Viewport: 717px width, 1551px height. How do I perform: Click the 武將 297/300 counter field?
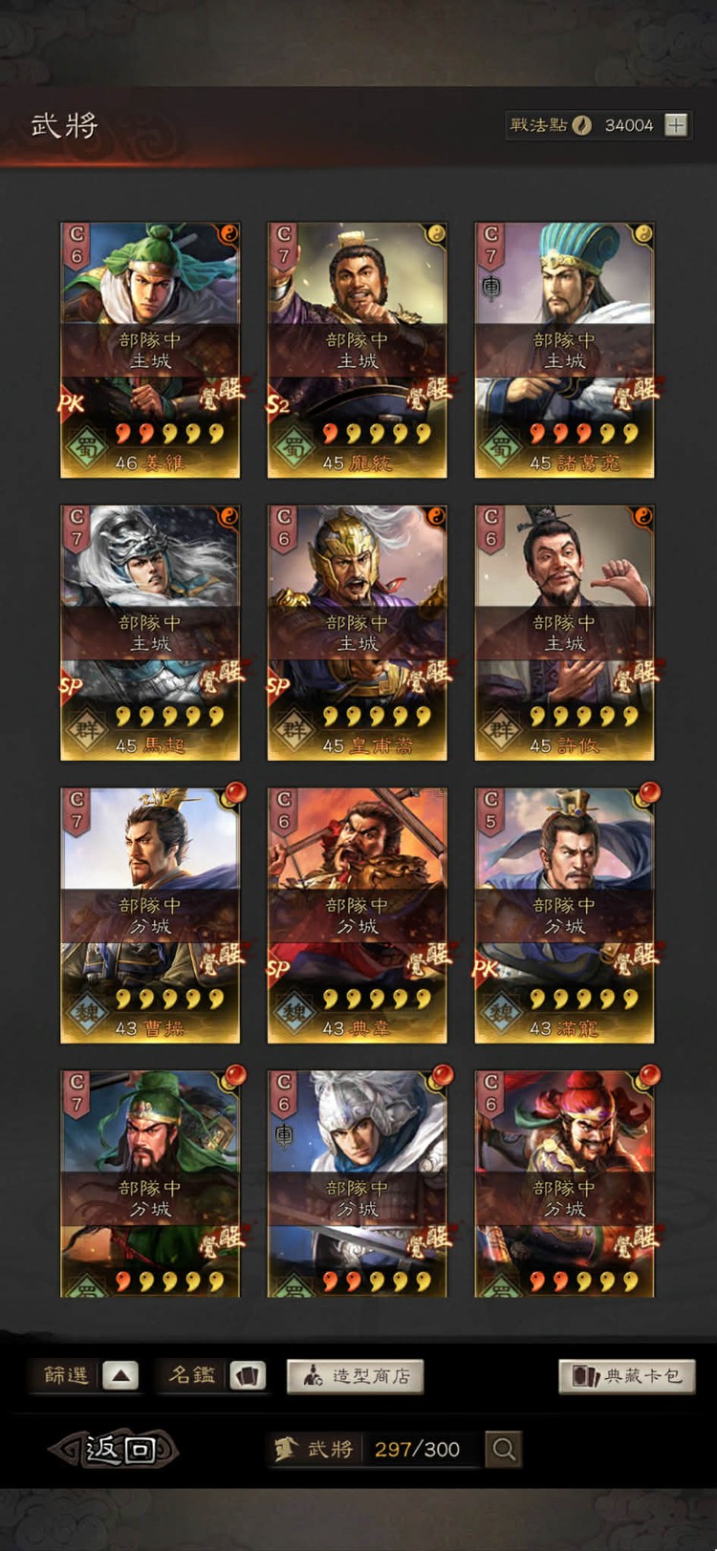pyautogui.click(x=378, y=1450)
